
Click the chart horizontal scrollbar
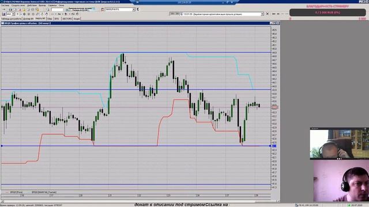(x=140, y=201)
